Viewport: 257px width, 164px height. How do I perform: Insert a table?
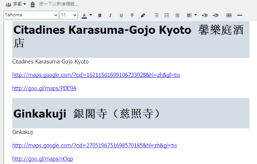pos(229,15)
